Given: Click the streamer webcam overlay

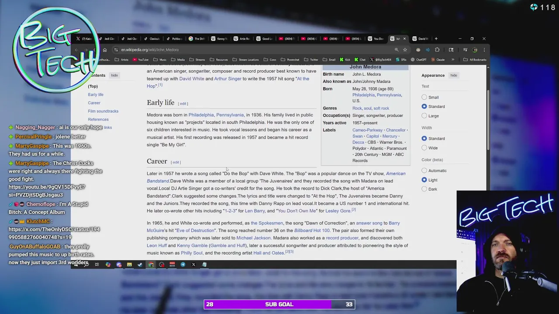Looking at the screenshot, I should pos(507,251).
